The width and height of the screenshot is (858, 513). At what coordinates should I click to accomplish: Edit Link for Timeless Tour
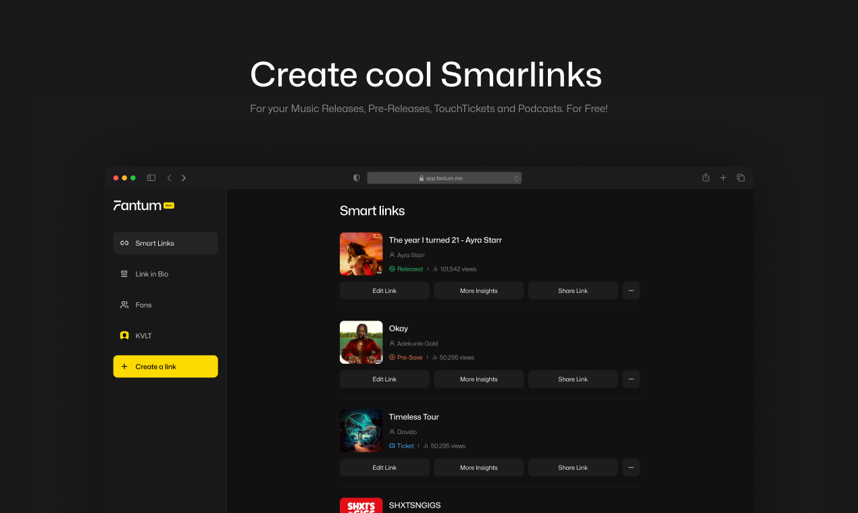[x=384, y=468]
